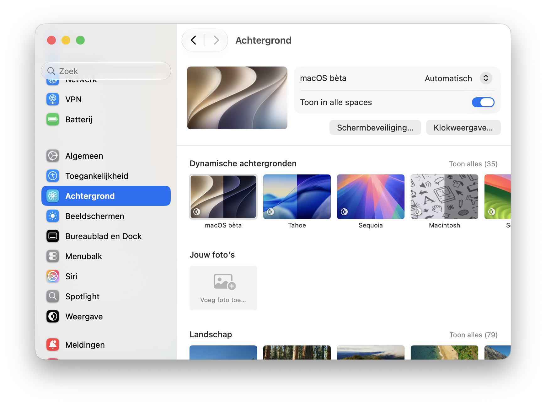Viewport: 546px width, 406px height.
Task: Select the redwood forest landscape thumbnail
Action: pyautogui.click(x=297, y=352)
